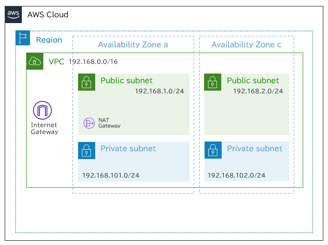Select Zone c public subnet lock icon
The image size is (328, 245).
[213, 82]
